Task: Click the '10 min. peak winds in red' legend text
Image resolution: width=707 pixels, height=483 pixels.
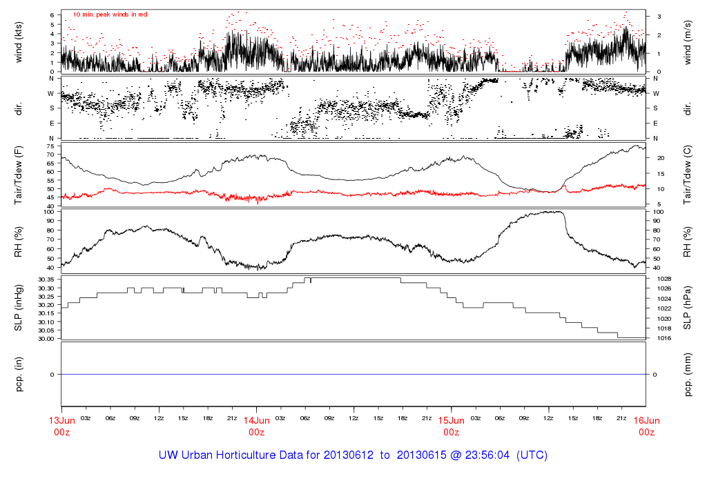Action: [110, 14]
